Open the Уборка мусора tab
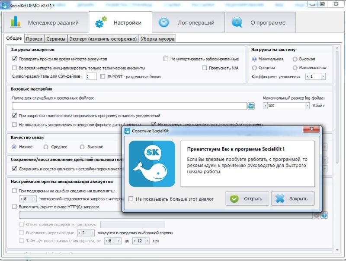 (x=157, y=39)
